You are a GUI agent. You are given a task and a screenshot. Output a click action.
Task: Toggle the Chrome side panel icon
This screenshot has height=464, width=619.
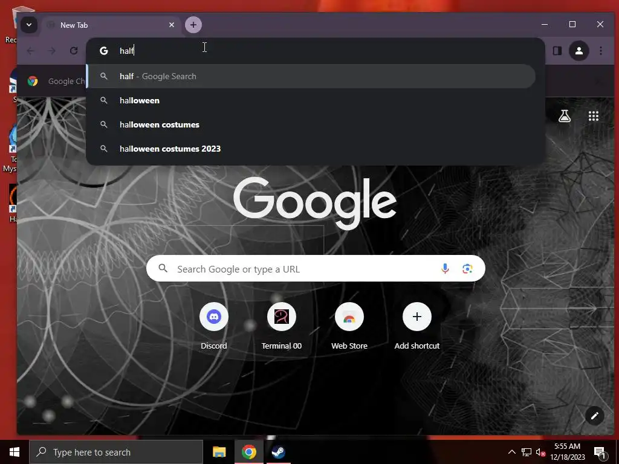tap(557, 51)
